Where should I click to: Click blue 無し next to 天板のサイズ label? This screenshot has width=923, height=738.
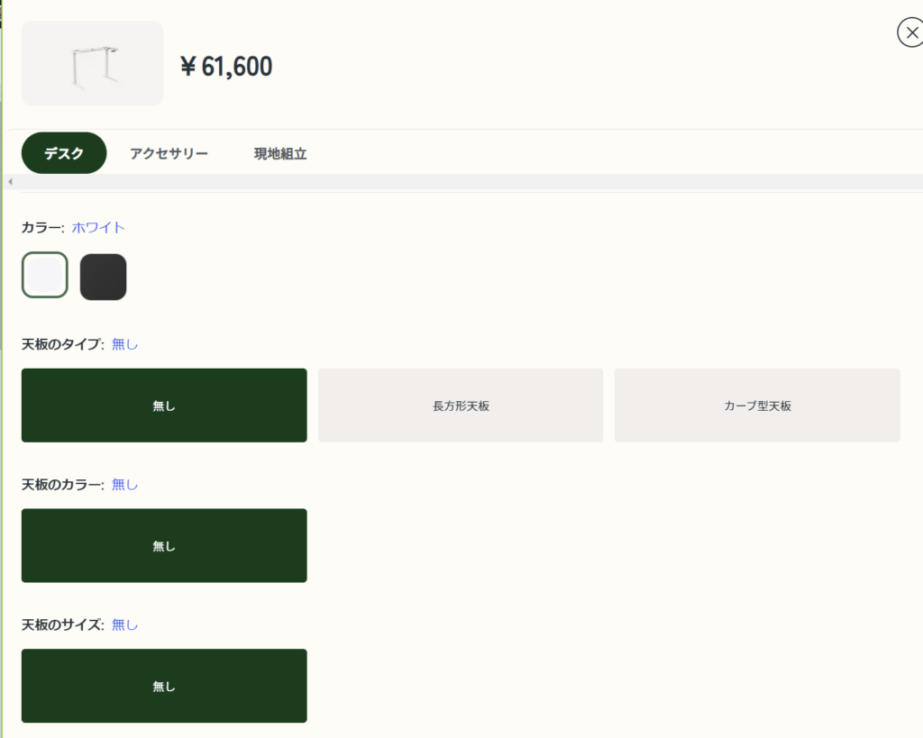click(124, 624)
